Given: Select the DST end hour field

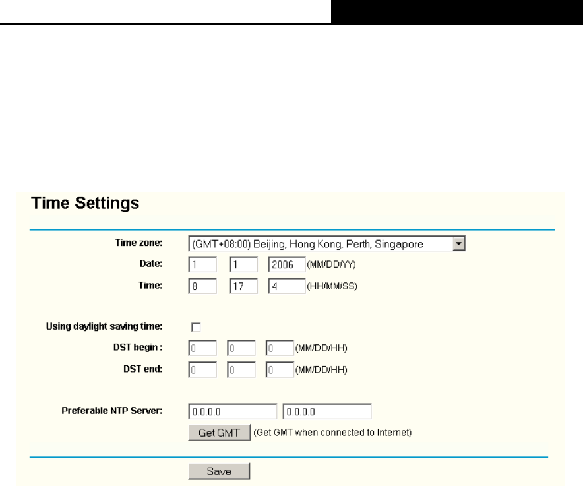Looking at the screenshot, I should (280, 370).
